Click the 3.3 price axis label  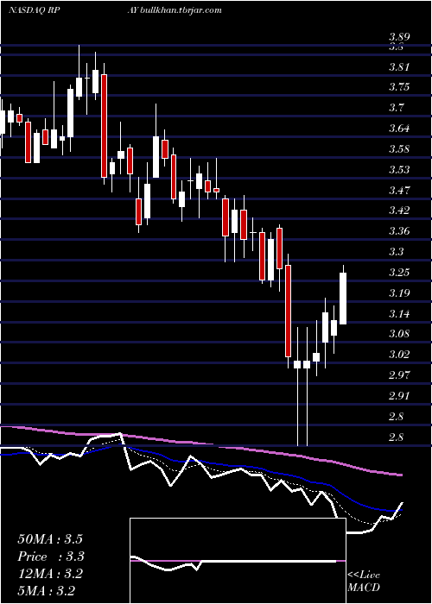397,252
